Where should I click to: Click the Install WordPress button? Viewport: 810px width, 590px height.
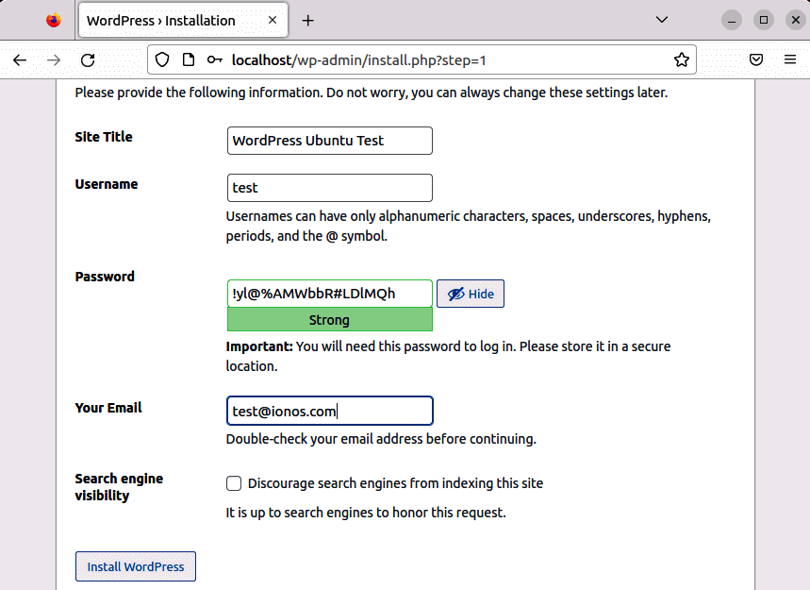pos(136,566)
